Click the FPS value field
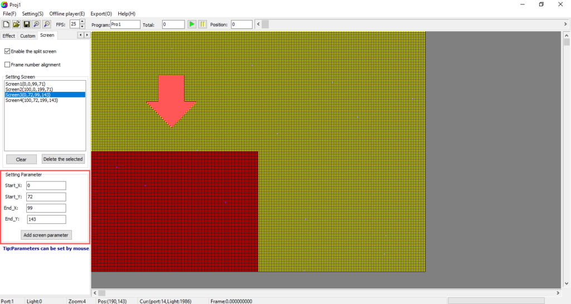 point(75,24)
